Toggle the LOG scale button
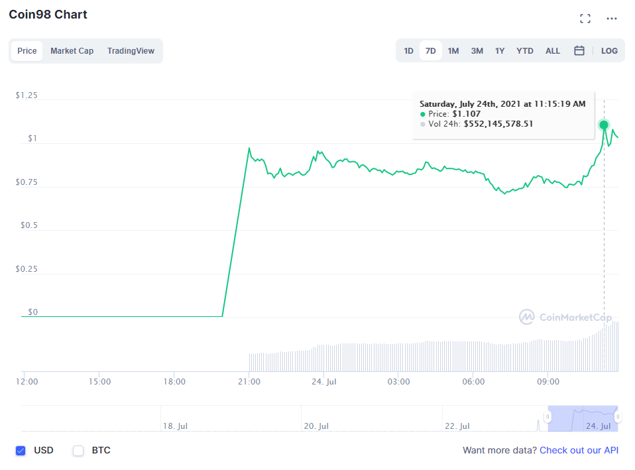Image resolution: width=635 pixels, height=470 pixels. [x=609, y=51]
